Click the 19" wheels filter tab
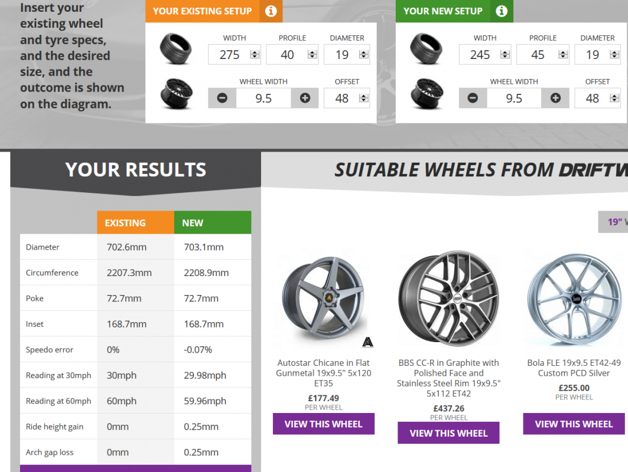Screen dimensions: 628x472 point(613,222)
